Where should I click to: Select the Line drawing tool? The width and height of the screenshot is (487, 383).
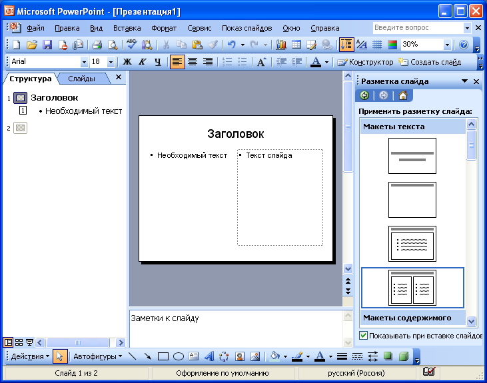pos(133,356)
